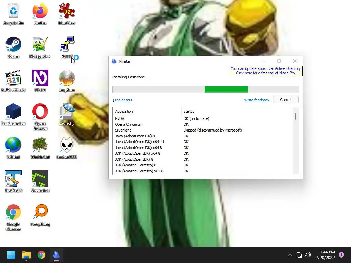Click the Ninite taskbar icon

(x=57, y=255)
